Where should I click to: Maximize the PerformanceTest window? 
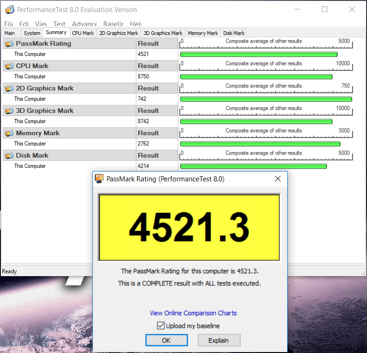(x=325, y=9)
